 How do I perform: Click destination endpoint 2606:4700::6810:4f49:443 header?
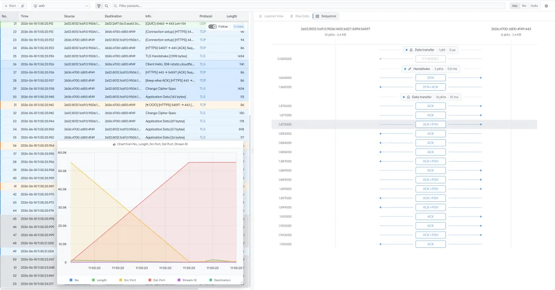pyautogui.click(x=511, y=29)
